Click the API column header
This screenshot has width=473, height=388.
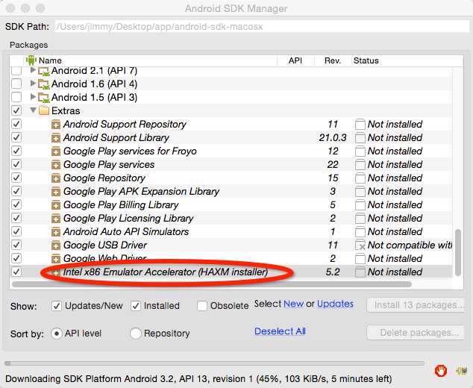coord(295,60)
